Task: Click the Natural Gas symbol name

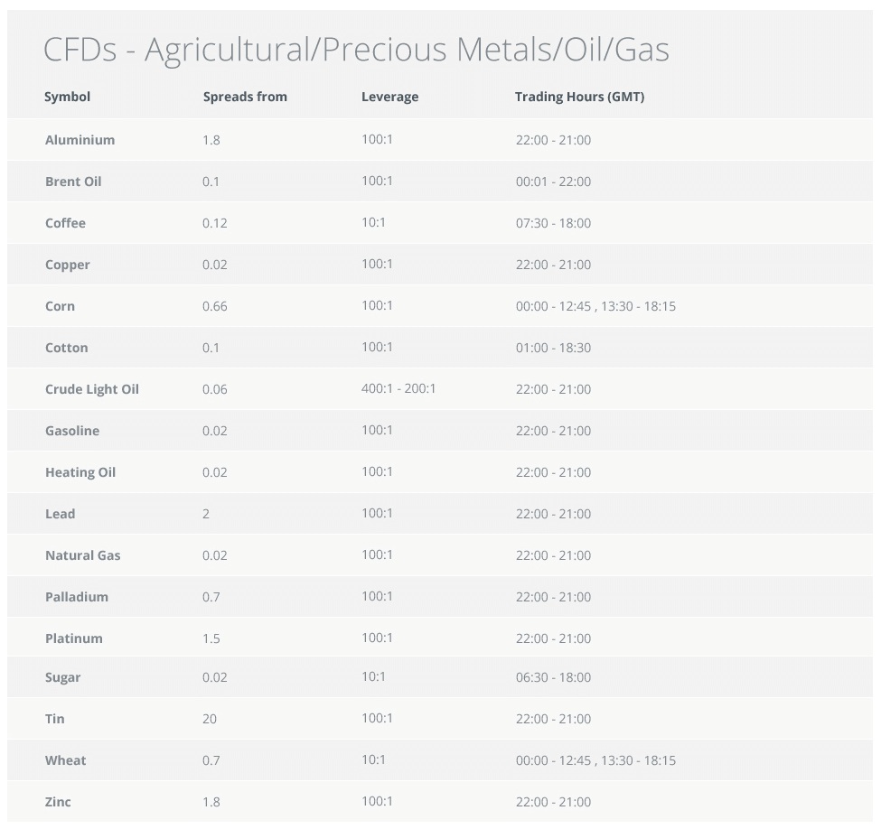Action: 83,555
